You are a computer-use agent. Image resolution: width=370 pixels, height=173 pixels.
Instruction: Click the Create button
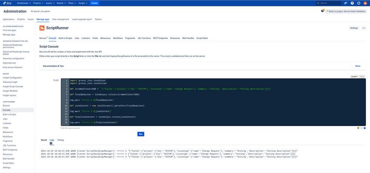click(95, 3)
